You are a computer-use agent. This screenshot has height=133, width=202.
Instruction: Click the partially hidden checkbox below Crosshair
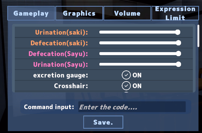126,92
